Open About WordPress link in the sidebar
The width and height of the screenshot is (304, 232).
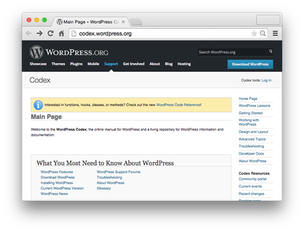[253, 161]
